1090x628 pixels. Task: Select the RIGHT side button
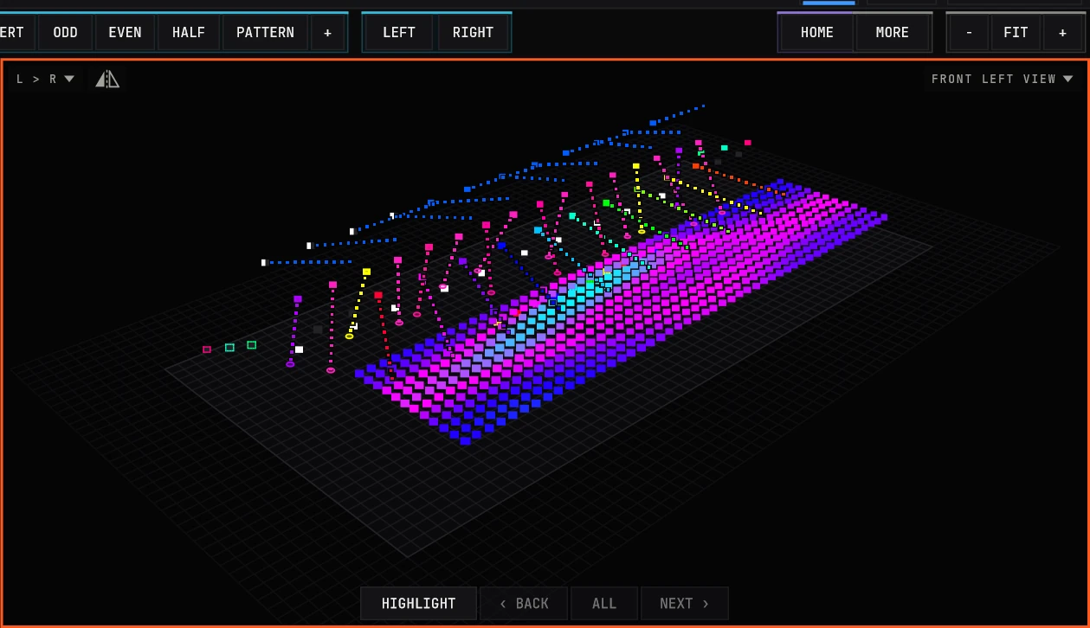click(x=473, y=33)
